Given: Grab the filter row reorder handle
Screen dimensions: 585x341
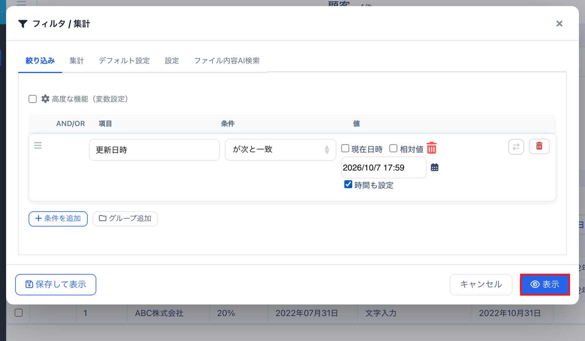Looking at the screenshot, I should (x=38, y=145).
